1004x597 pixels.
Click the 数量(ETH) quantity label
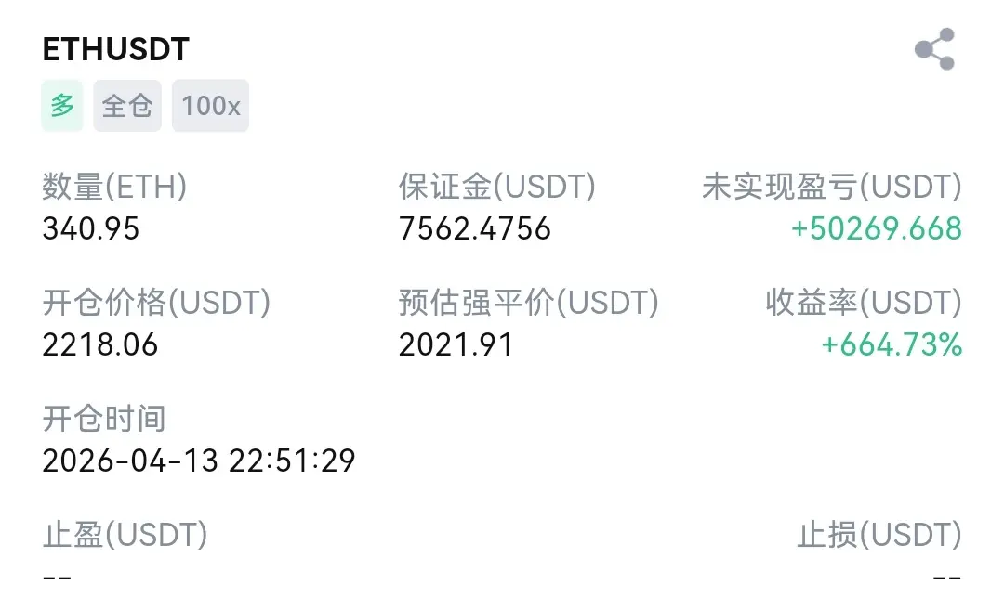click(x=114, y=188)
